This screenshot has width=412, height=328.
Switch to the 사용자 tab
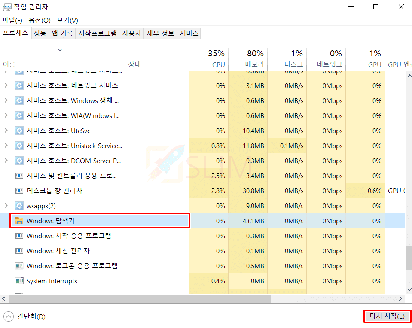(131, 33)
